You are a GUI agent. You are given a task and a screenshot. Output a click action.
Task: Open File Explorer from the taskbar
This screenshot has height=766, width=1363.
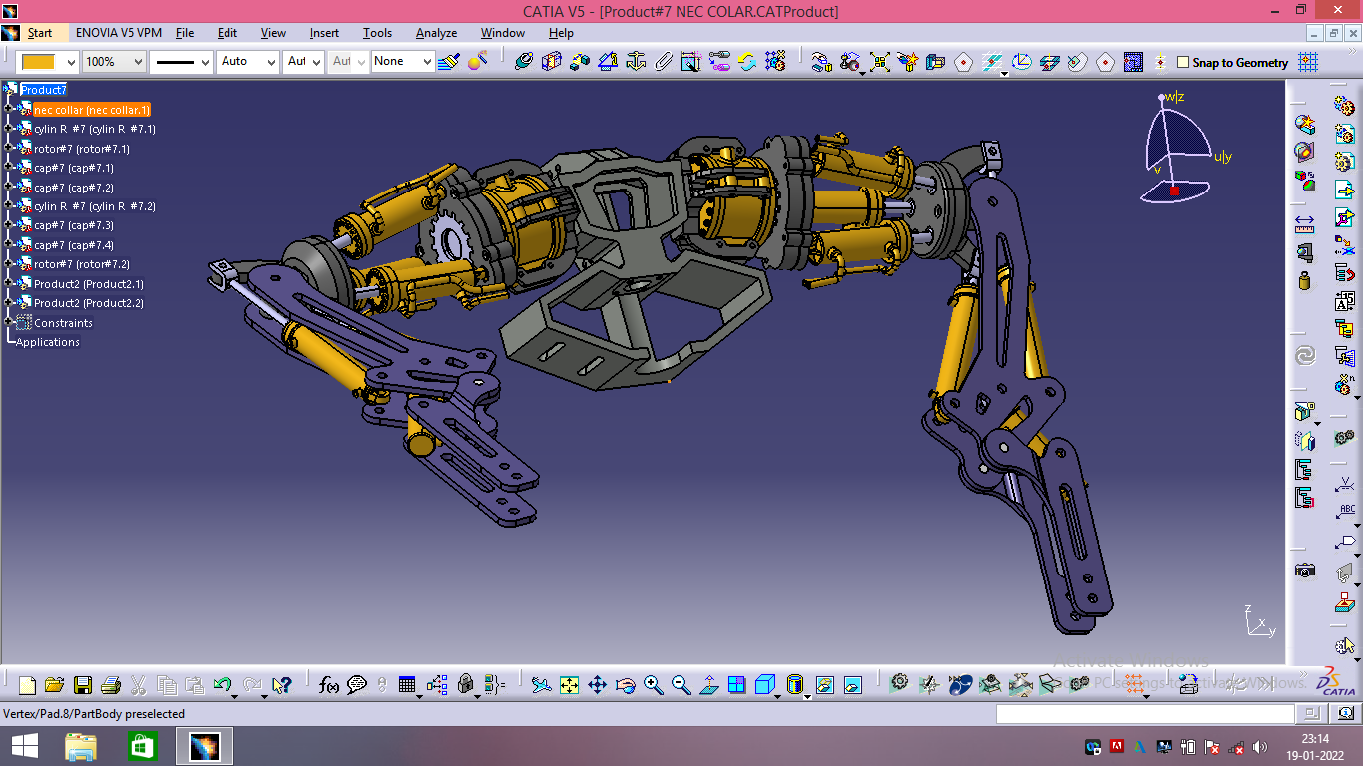pyautogui.click(x=81, y=746)
